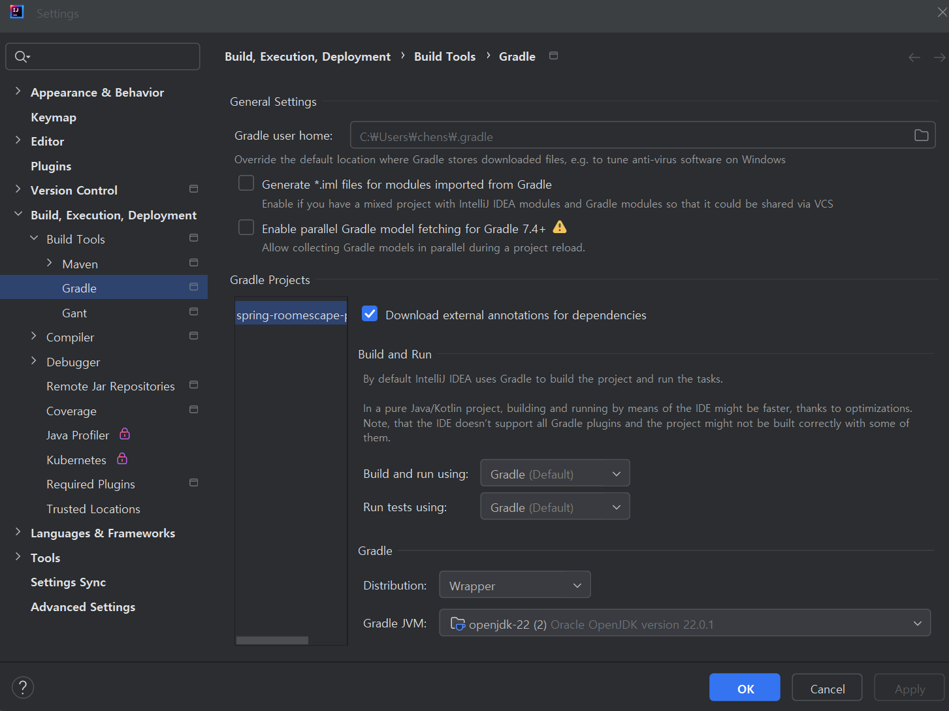Click the project icon on Compiler row
The width and height of the screenshot is (949, 711).
193,336
